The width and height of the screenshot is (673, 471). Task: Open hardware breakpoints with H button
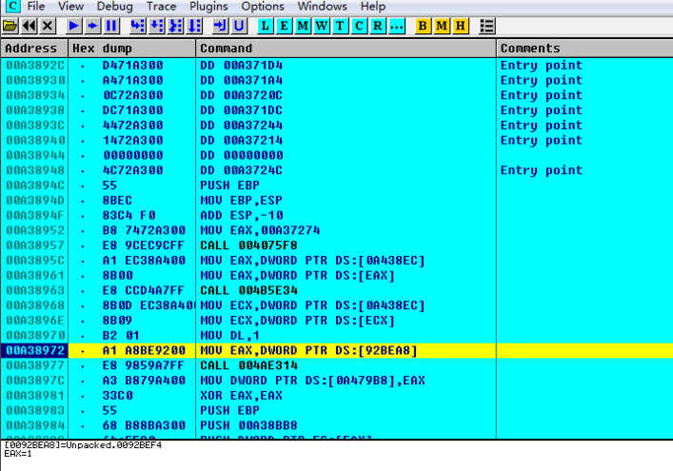(460, 27)
